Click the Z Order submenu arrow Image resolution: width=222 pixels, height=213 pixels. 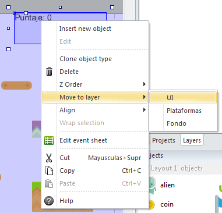coord(144,84)
